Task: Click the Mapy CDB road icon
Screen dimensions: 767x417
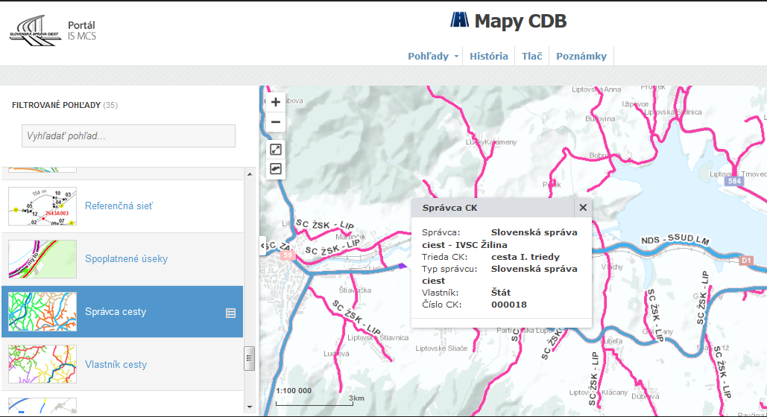Action: (x=459, y=20)
